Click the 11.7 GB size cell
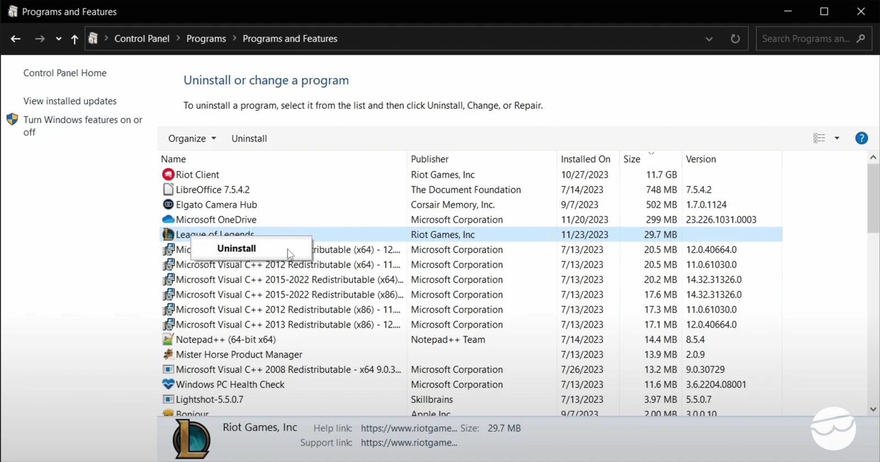The height and width of the screenshot is (462, 880). click(662, 175)
